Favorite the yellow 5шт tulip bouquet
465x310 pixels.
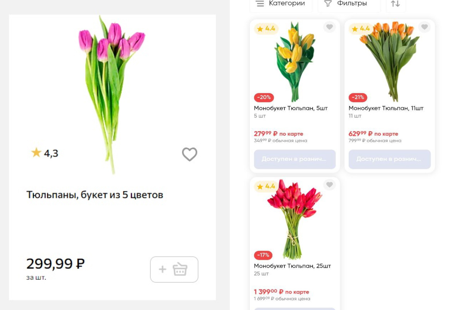[x=329, y=27]
